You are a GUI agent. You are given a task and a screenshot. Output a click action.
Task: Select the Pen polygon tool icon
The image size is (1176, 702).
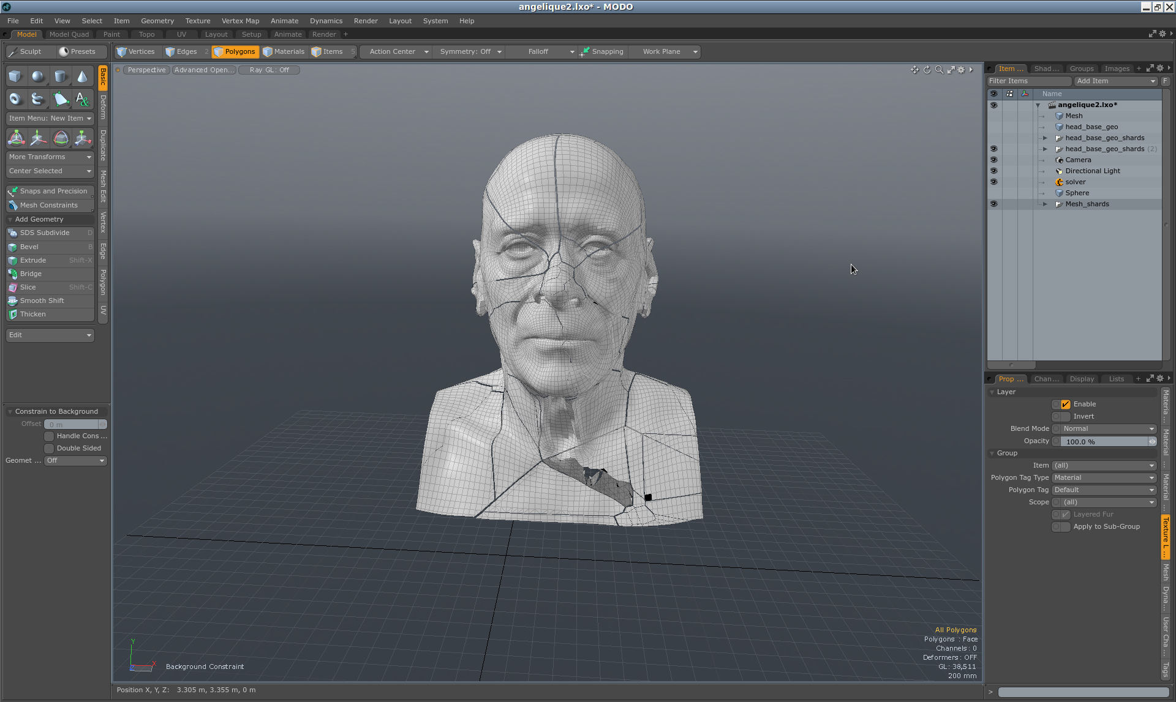[x=60, y=99]
